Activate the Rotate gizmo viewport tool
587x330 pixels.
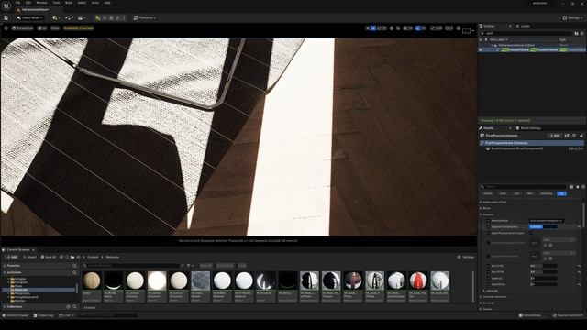(379, 28)
